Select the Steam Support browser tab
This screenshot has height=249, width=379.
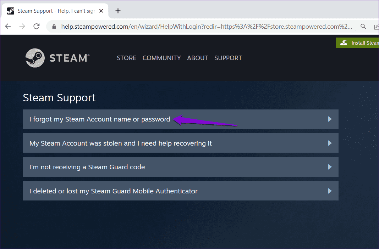point(55,11)
